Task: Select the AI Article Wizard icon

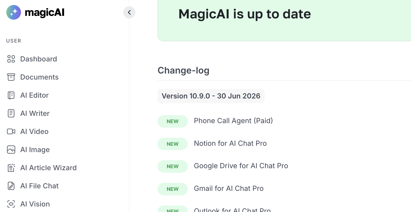Action: 11,168
